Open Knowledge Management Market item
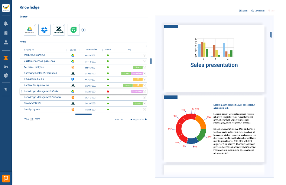286x185 pixels. (x=43, y=91)
